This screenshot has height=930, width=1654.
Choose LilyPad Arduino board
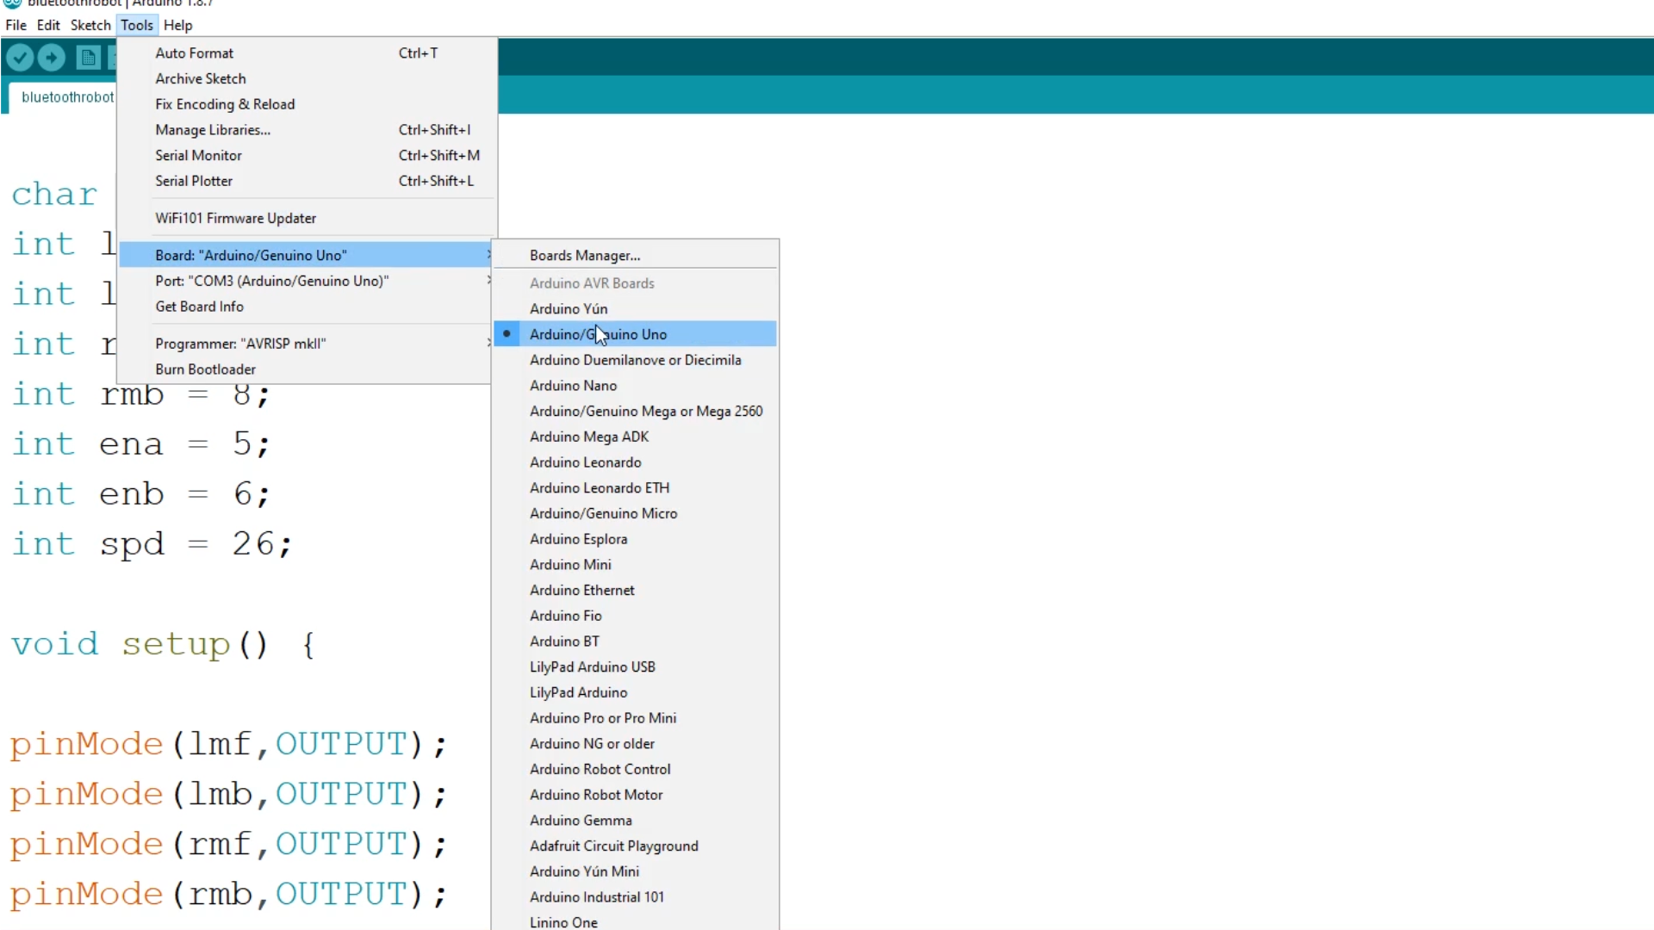[635, 693]
